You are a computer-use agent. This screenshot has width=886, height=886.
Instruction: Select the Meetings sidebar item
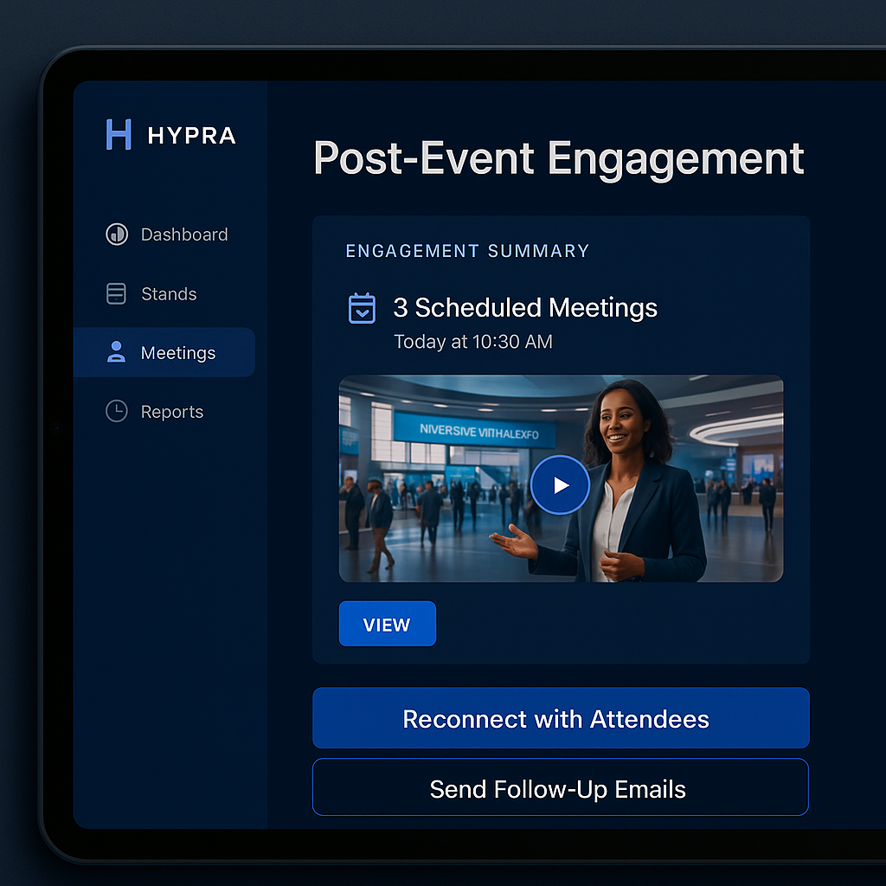pyautogui.click(x=164, y=352)
